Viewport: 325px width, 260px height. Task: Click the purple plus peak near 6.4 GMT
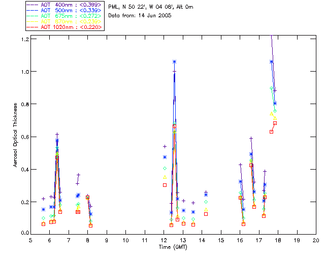pyautogui.click(x=57, y=135)
